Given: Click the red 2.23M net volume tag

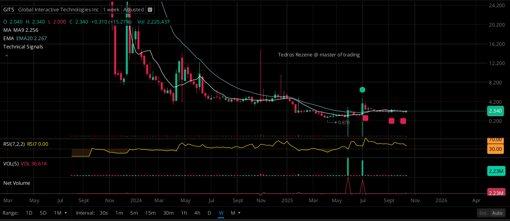Looking at the screenshot, I should click(496, 193).
